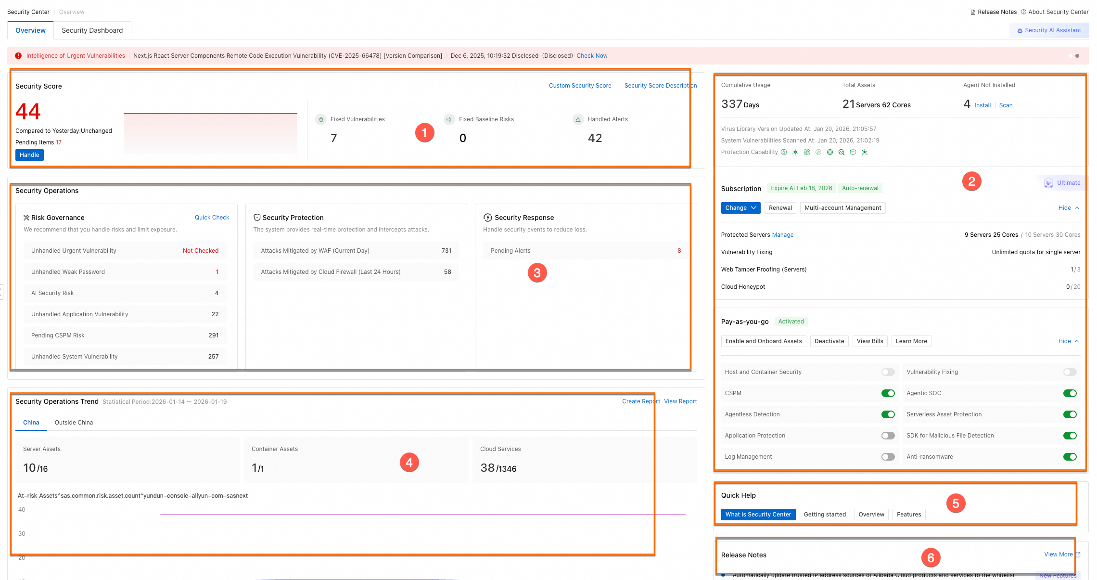Click the Security Response bolt icon

click(487, 218)
